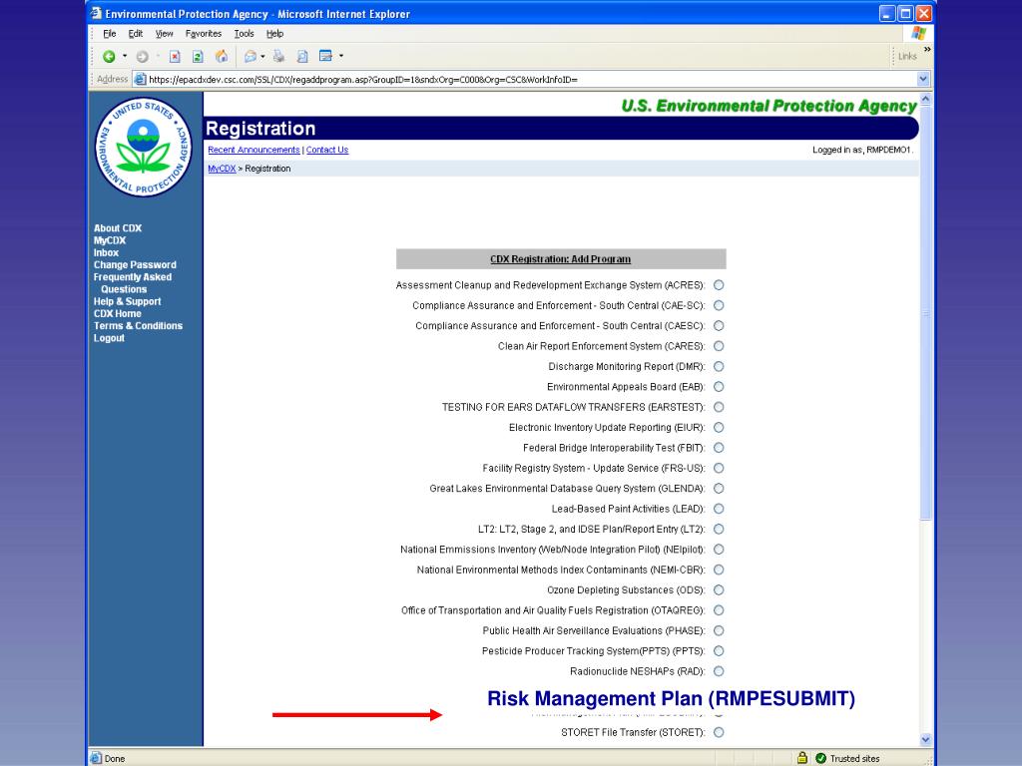Click the Contact Us link

[327, 150]
